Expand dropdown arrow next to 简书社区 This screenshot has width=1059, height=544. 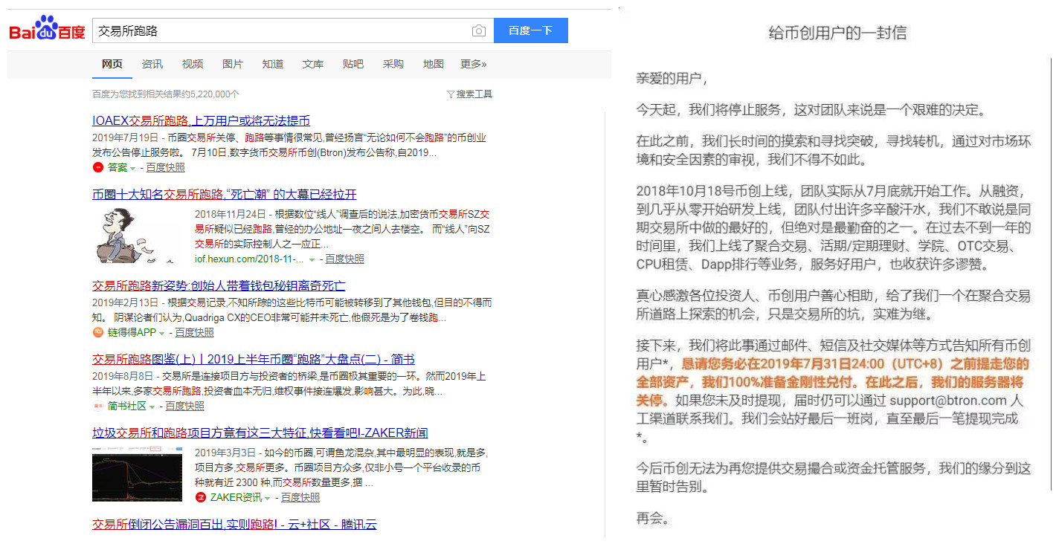[152, 407]
